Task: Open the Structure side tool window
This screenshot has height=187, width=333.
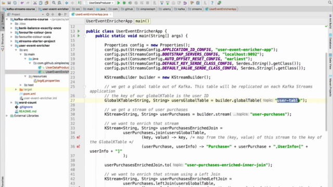Action: click(3, 42)
